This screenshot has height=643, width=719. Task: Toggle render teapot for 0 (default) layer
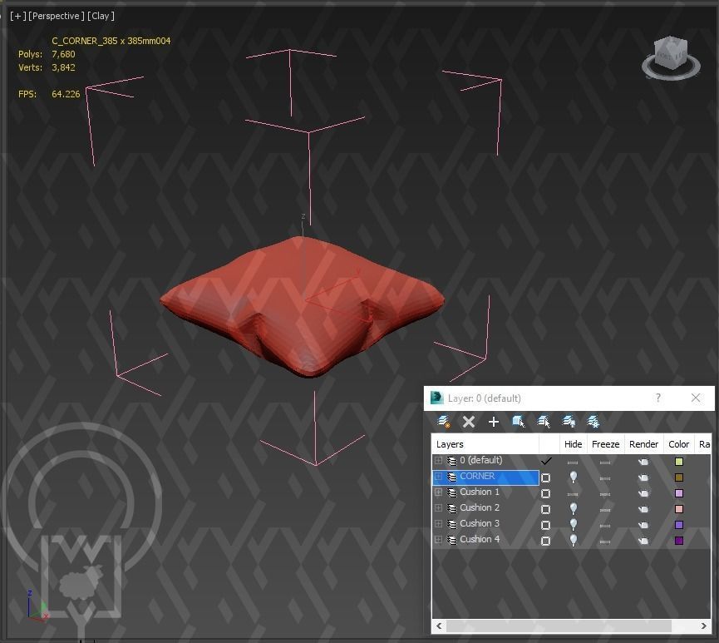click(x=643, y=462)
